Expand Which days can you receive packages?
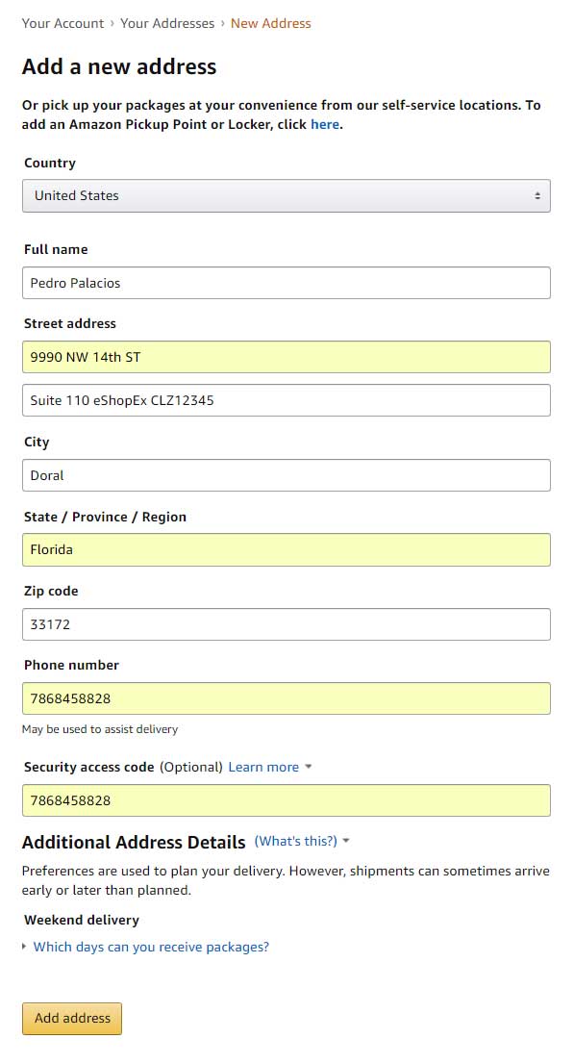The image size is (574, 1064). pyautogui.click(x=151, y=947)
